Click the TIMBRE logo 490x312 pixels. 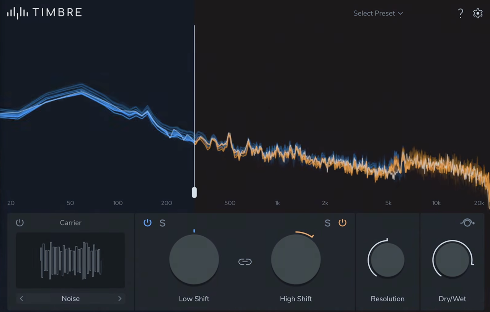(44, 13)
